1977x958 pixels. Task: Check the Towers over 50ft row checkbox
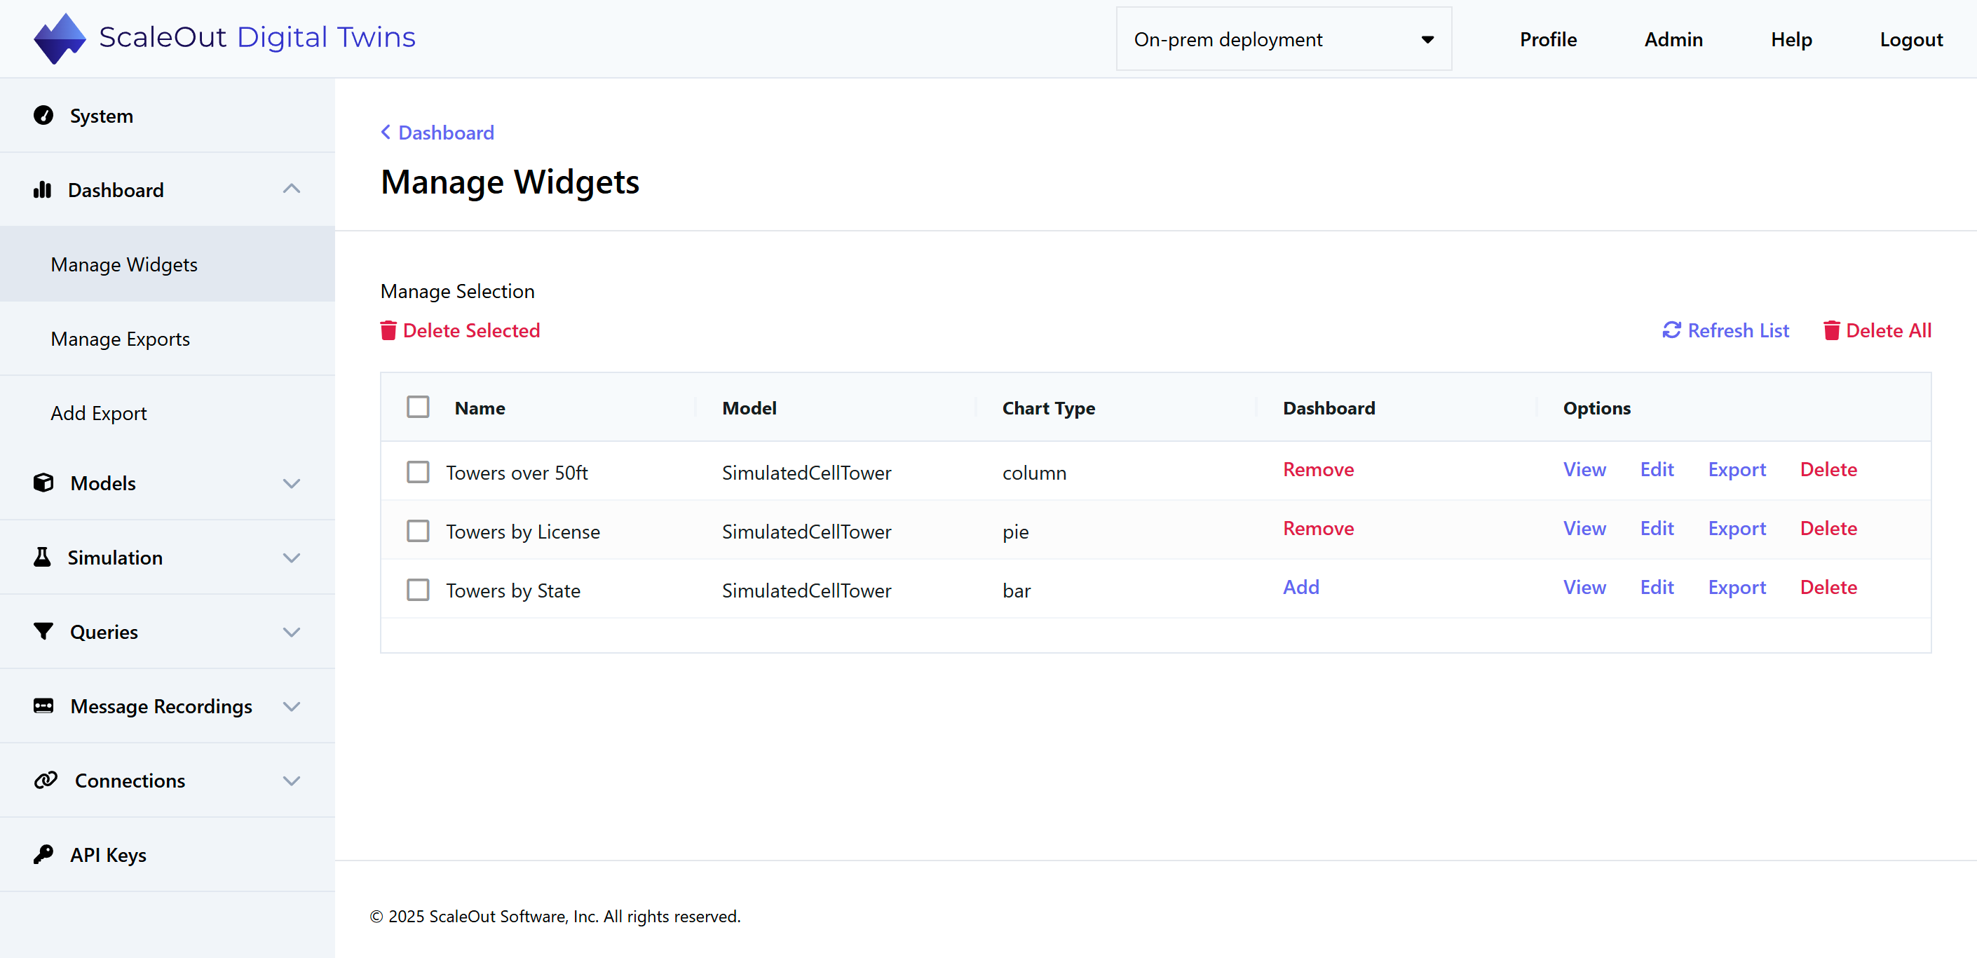pyautogui.click(x=418, y=472)
